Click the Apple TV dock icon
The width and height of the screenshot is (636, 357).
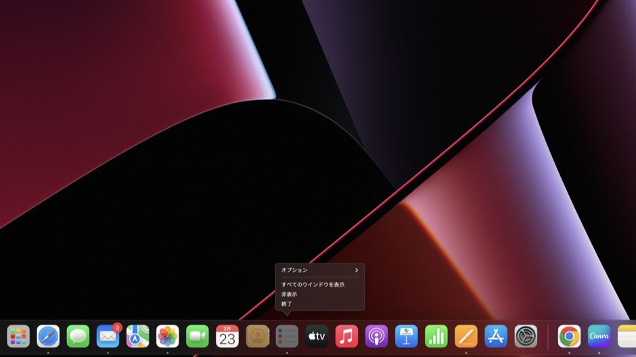pyautogui.click(x=317, y=336)
